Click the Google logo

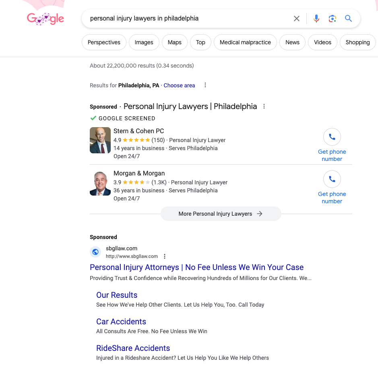pos(45,19)
